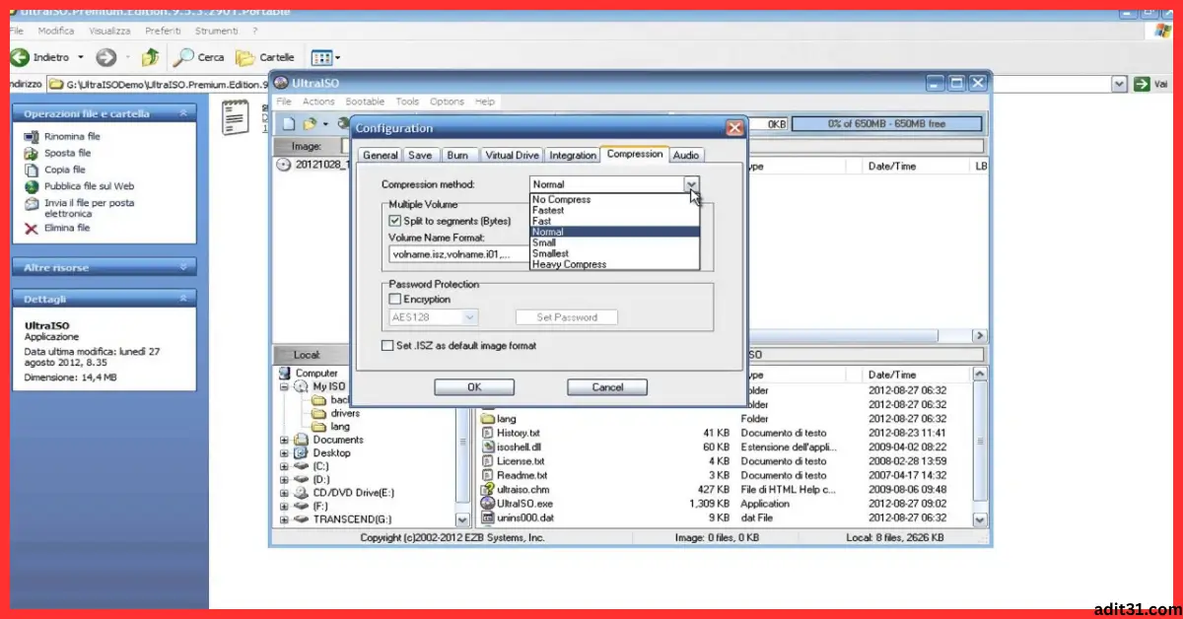Click the Sposta file task icon

(32, 153)
